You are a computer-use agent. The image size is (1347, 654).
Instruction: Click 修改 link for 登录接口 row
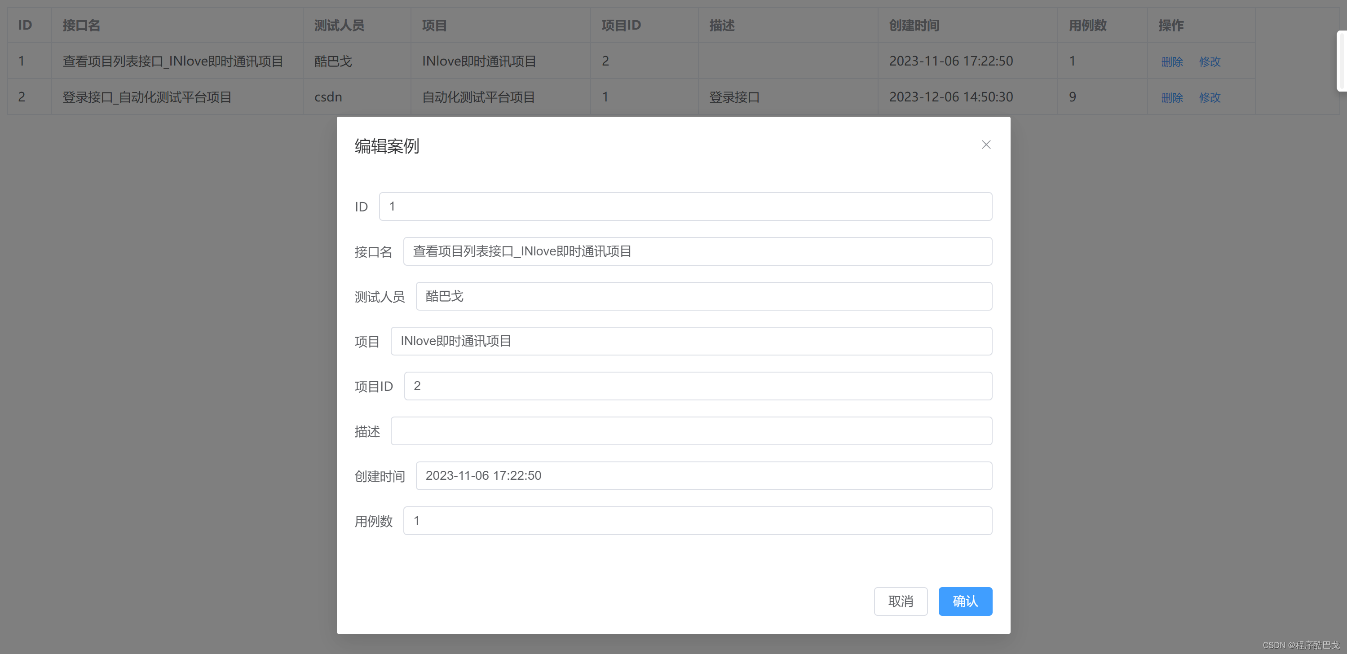click(1209, 98)
